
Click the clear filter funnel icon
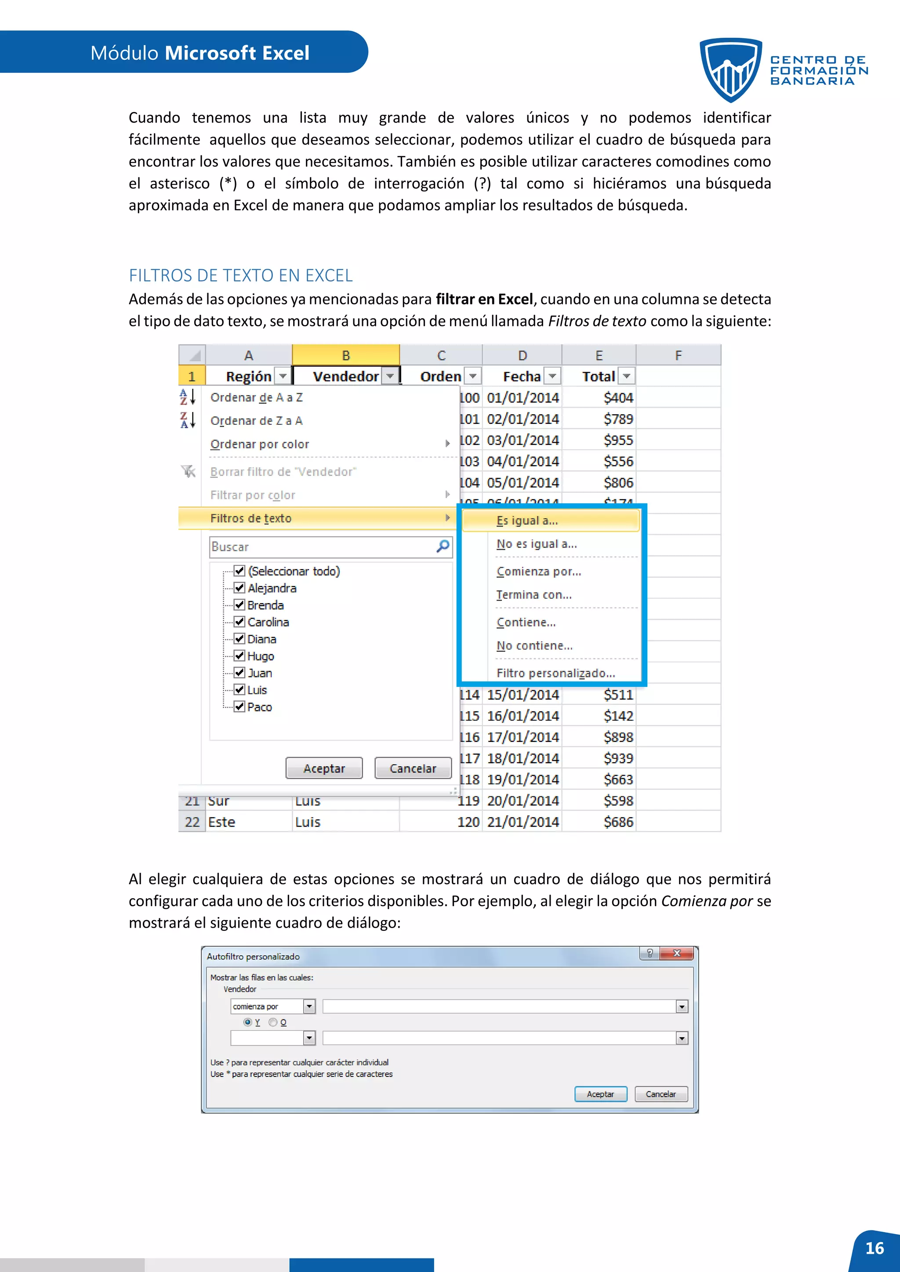[188, 471]
